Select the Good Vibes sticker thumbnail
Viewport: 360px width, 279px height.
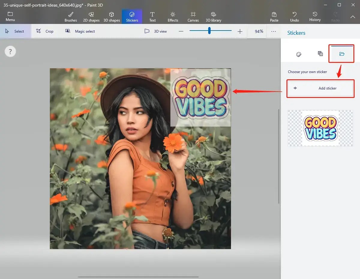coord(320,128)
